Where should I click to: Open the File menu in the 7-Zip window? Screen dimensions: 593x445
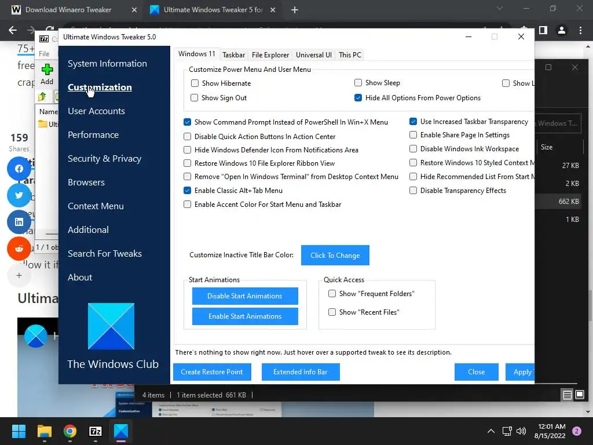pyautogui.click(x=44, y=54)
